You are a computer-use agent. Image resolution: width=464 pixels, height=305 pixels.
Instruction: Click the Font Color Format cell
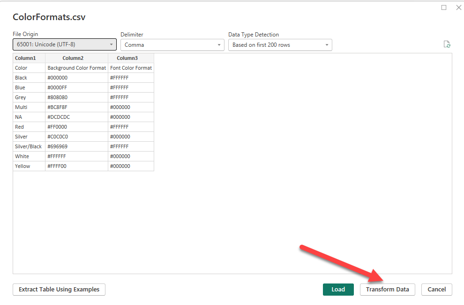pos(131,68)
